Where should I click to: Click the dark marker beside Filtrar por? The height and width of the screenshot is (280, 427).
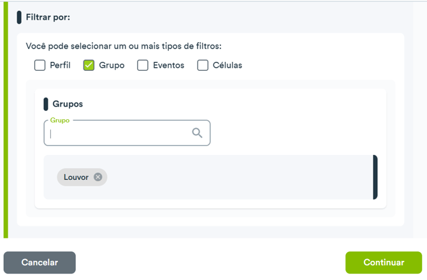point(19,17)
